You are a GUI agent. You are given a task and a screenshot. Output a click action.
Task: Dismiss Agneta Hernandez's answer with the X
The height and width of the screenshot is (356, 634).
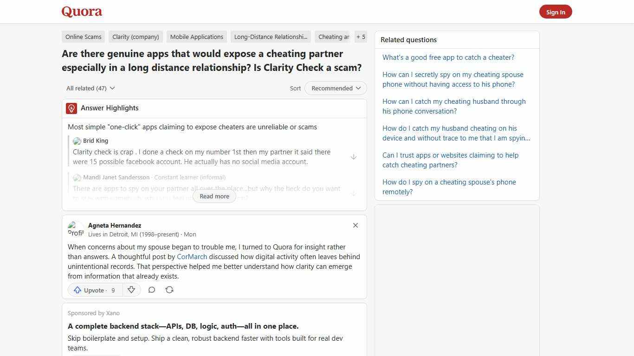click(356, 225)
